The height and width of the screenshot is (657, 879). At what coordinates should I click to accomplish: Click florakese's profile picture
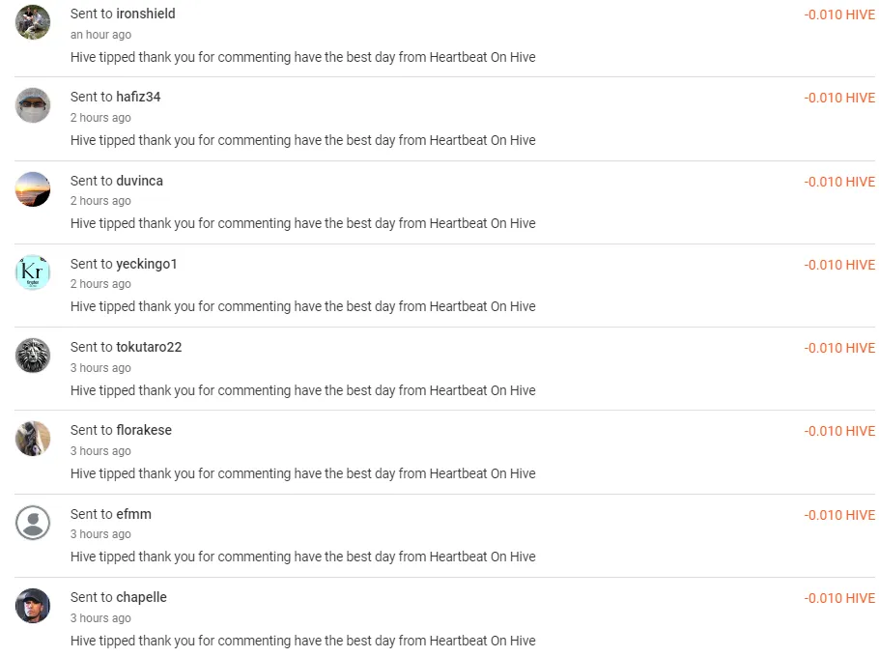[33, 439]
